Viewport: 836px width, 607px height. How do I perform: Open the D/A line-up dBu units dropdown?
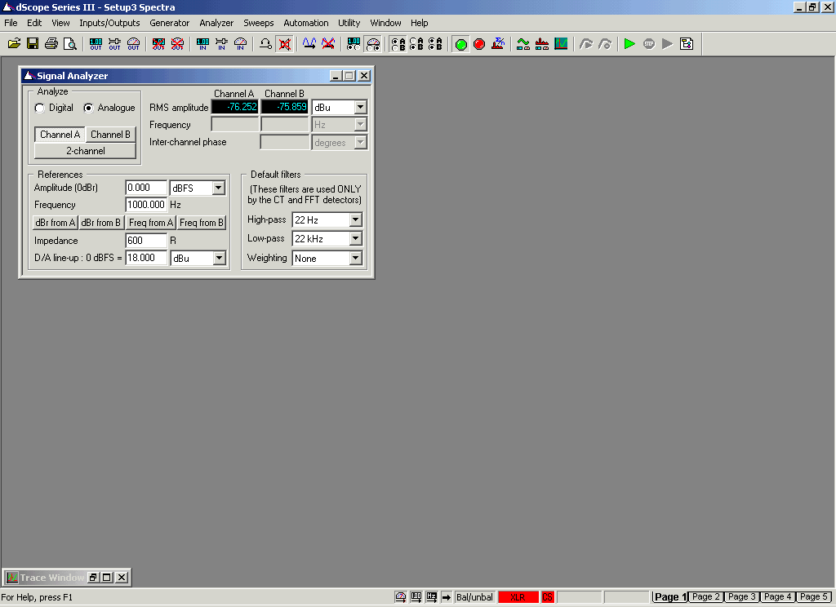coord(219,258)
